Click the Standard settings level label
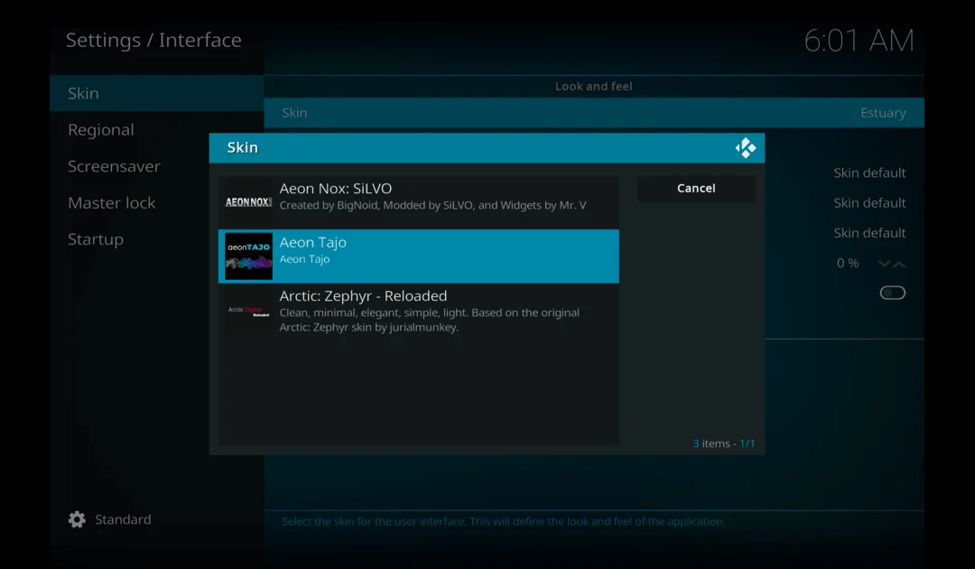 123,519
